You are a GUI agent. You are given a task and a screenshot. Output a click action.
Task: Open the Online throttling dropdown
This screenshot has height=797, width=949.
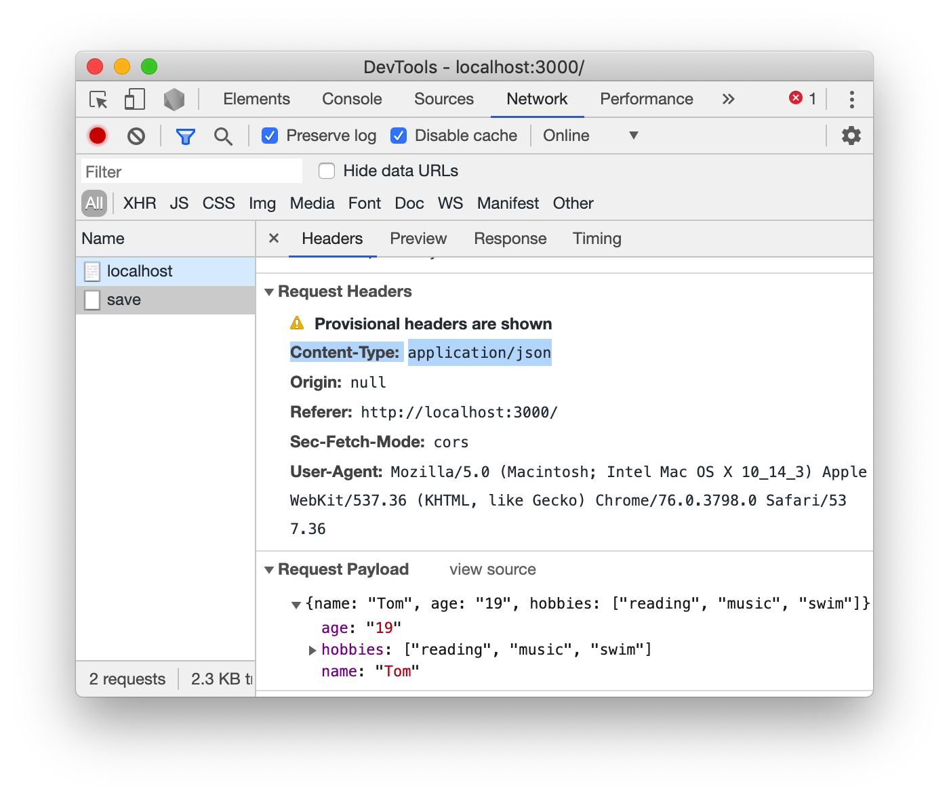pos(590,136)
